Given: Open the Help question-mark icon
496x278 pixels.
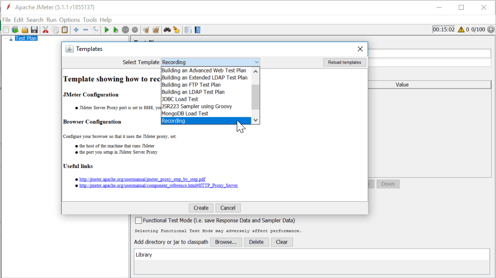Looking at the screenshot, I should pos(198,30).
